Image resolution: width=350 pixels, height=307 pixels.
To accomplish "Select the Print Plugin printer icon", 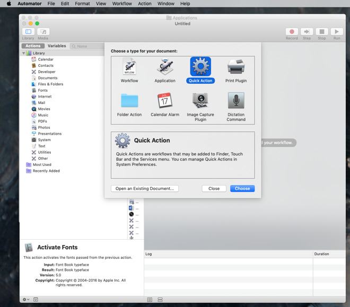I will point(236,66).
